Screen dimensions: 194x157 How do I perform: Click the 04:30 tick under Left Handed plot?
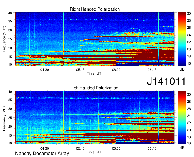click(x=45, y=148)
